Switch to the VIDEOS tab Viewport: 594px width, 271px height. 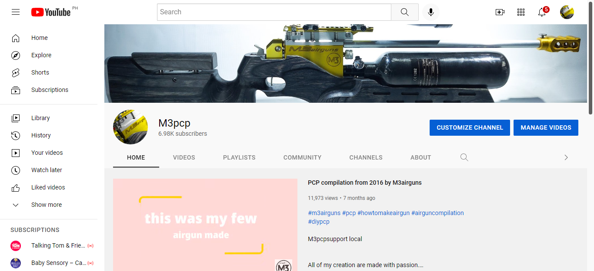pyautogui.click(x=184, y=157)
